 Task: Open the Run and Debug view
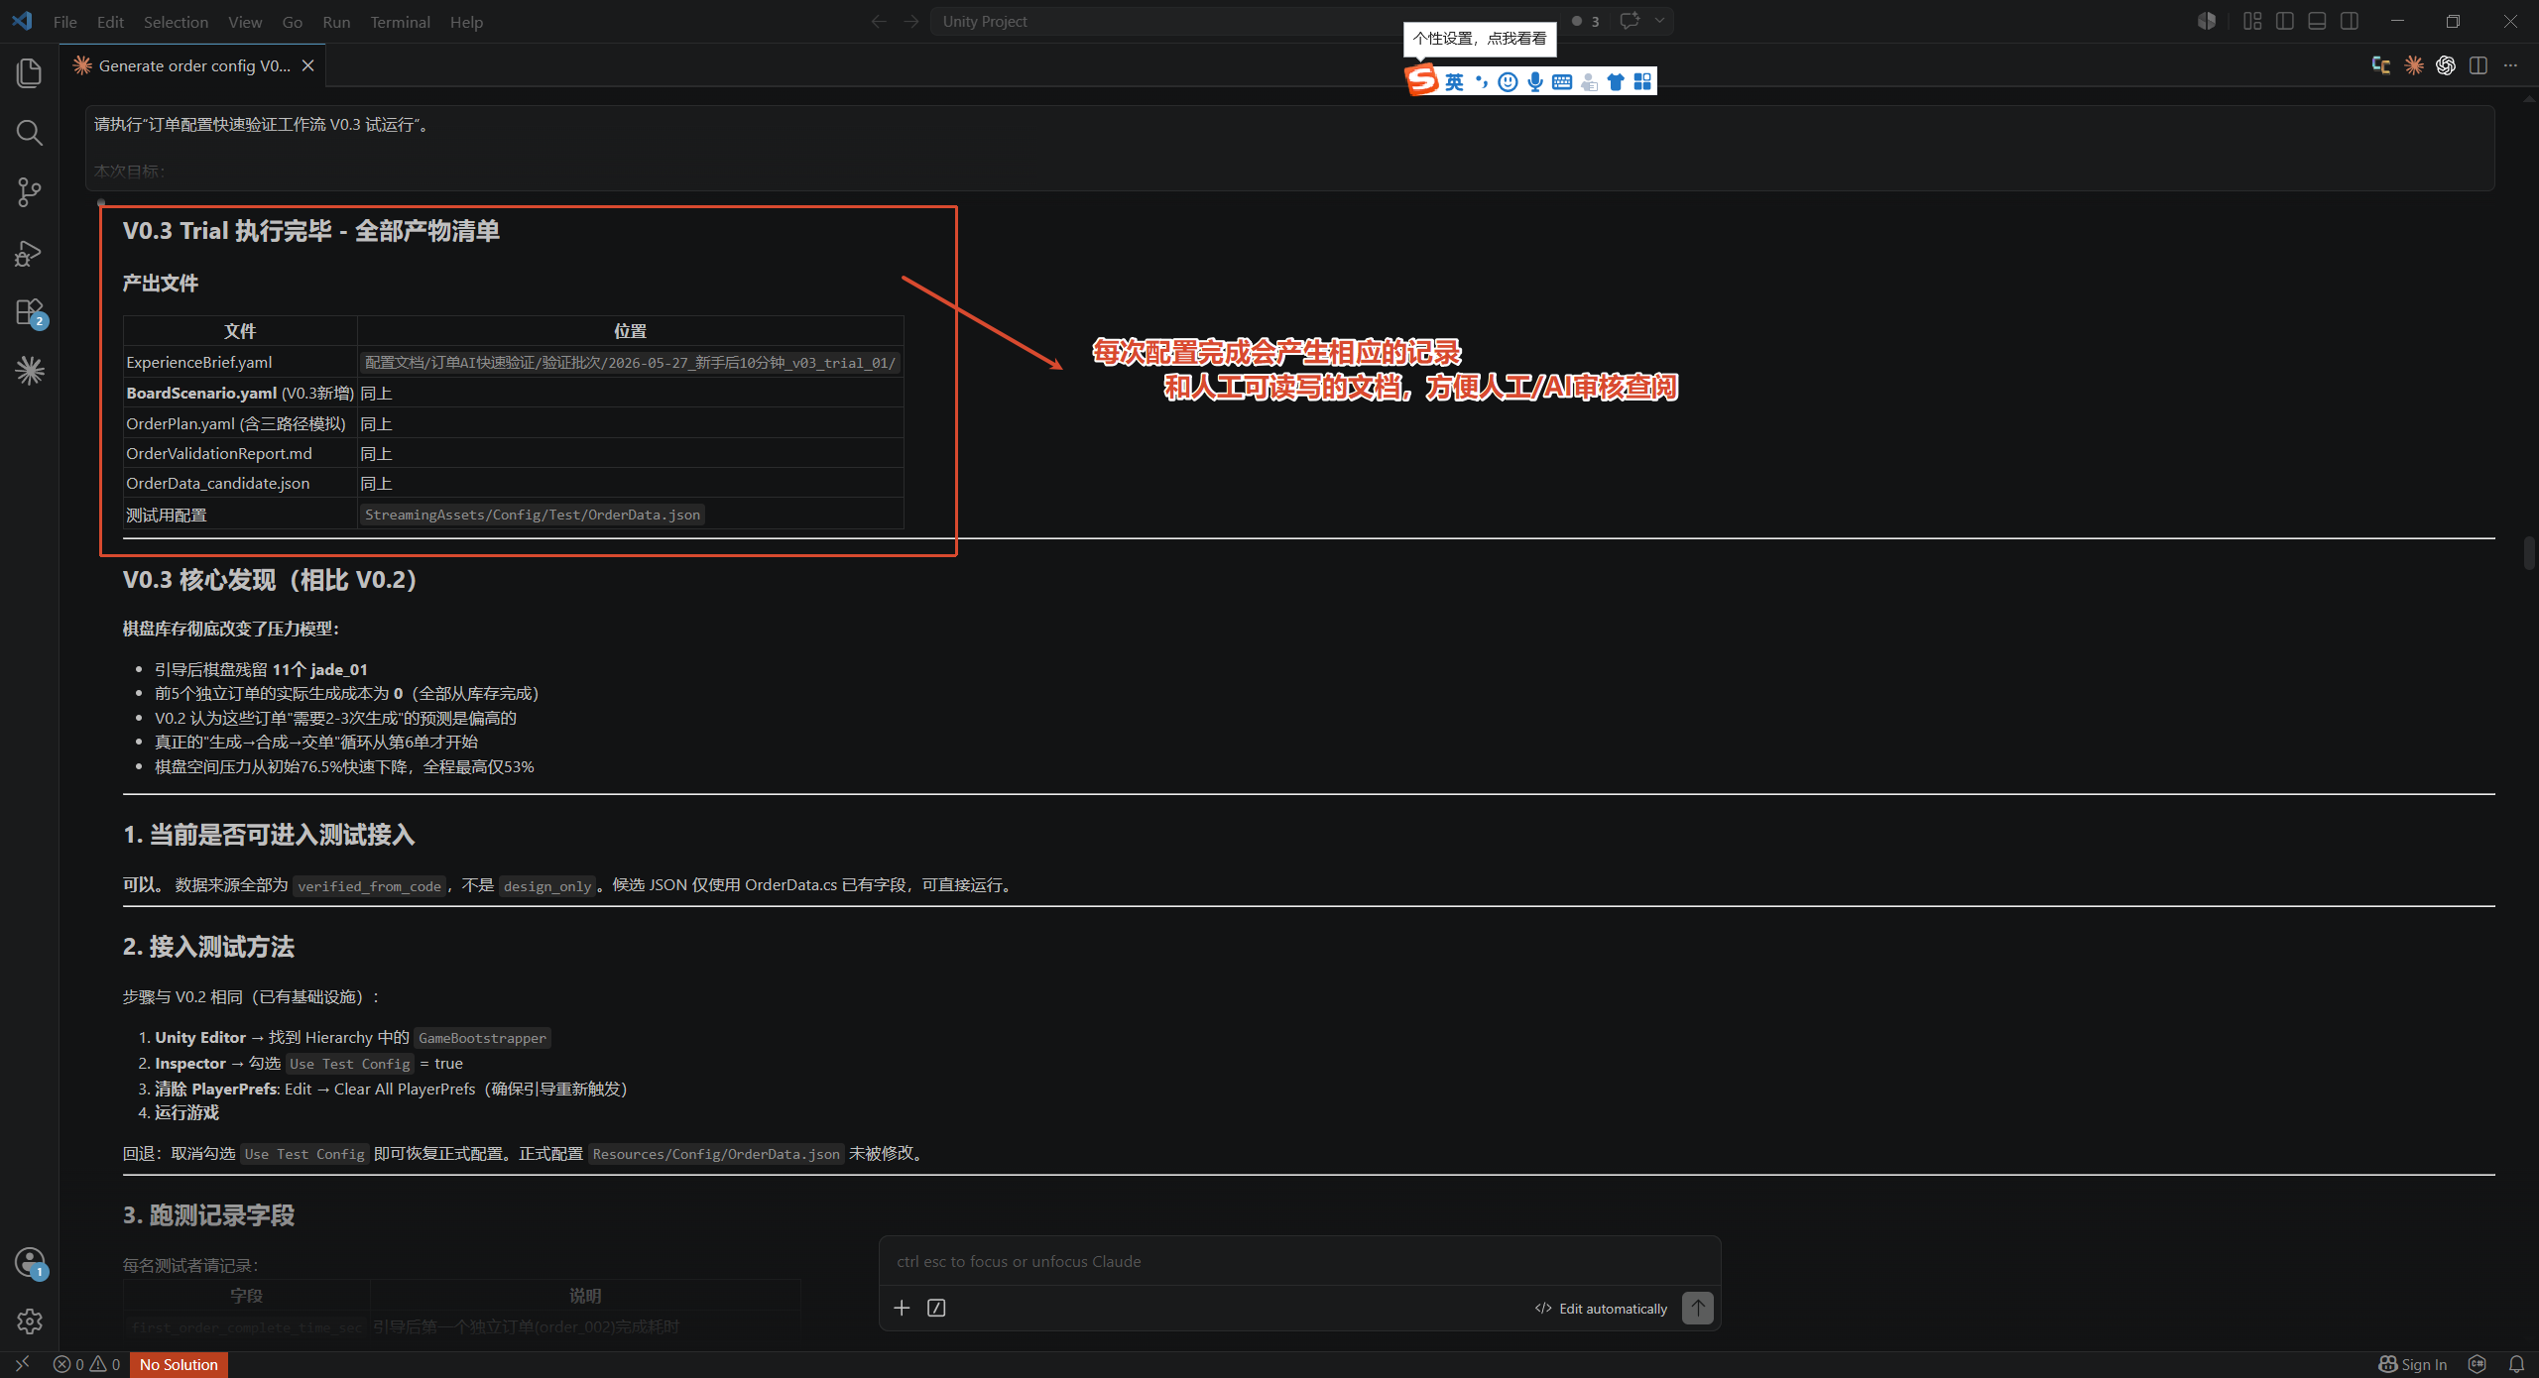[30, 253]
